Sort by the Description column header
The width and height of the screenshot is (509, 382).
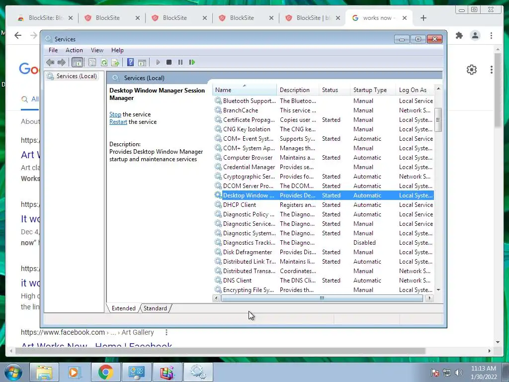[x=298, y=90]
